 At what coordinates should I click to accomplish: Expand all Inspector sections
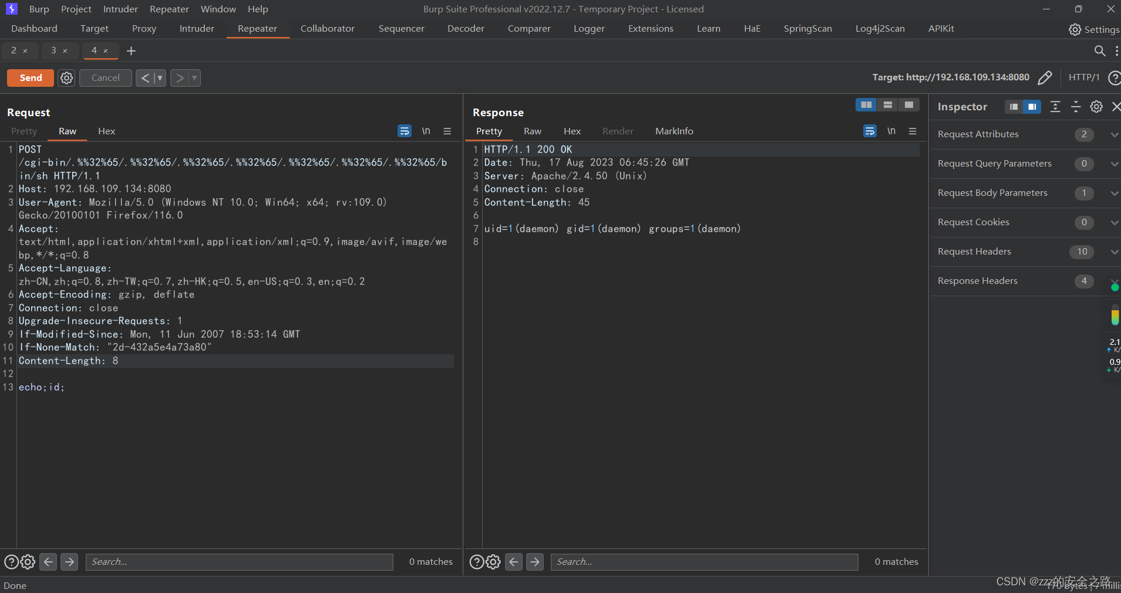click(x=1055, y=107)
